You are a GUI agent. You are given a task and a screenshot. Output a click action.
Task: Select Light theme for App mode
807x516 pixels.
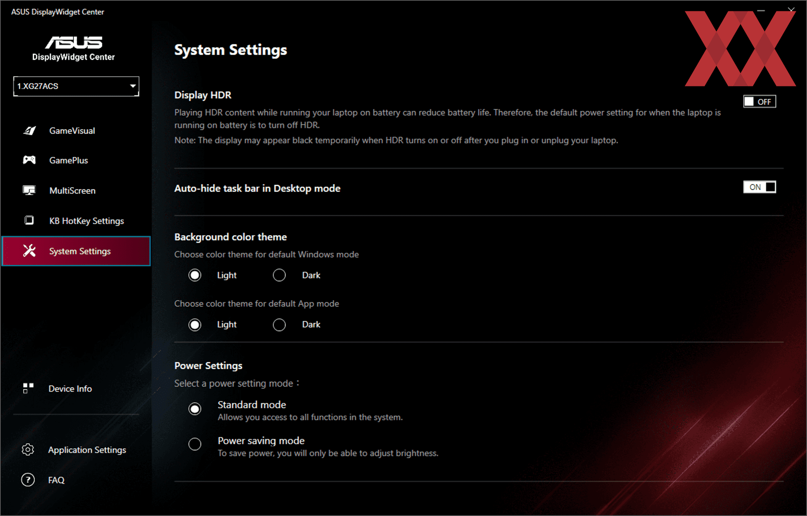click(x=195, y=325)
